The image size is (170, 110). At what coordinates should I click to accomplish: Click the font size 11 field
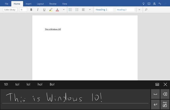23,10
